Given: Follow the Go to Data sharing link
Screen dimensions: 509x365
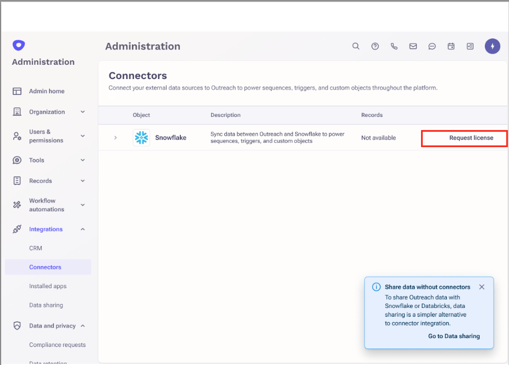Looking at the screenshot, I should point(453,336).
